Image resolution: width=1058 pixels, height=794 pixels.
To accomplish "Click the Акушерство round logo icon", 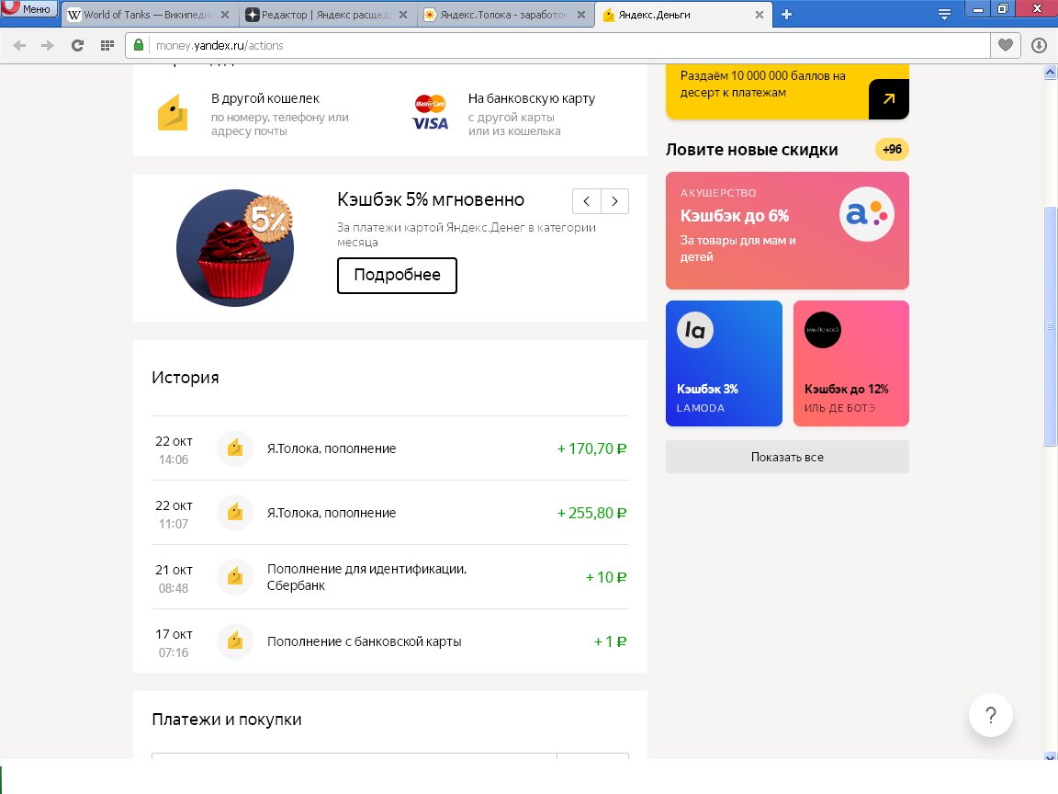I will [x=866, y=214].
